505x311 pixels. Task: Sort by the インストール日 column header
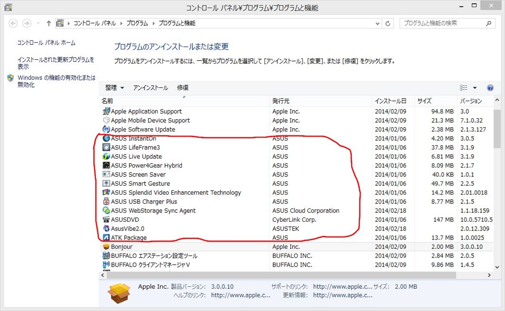pos(393,101)
